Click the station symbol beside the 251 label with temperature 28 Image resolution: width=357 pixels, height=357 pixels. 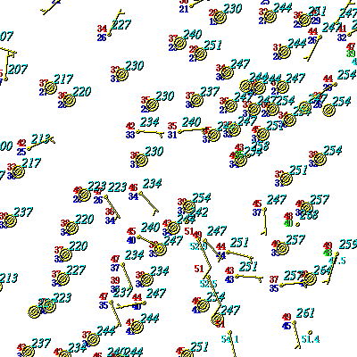[200, 54]
